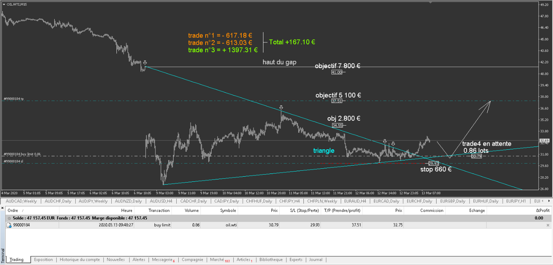553x265 pixels.
Task: Select the down arrow above the 10 Mar peak
Action: pyautogui.click(x=281, y=107)
